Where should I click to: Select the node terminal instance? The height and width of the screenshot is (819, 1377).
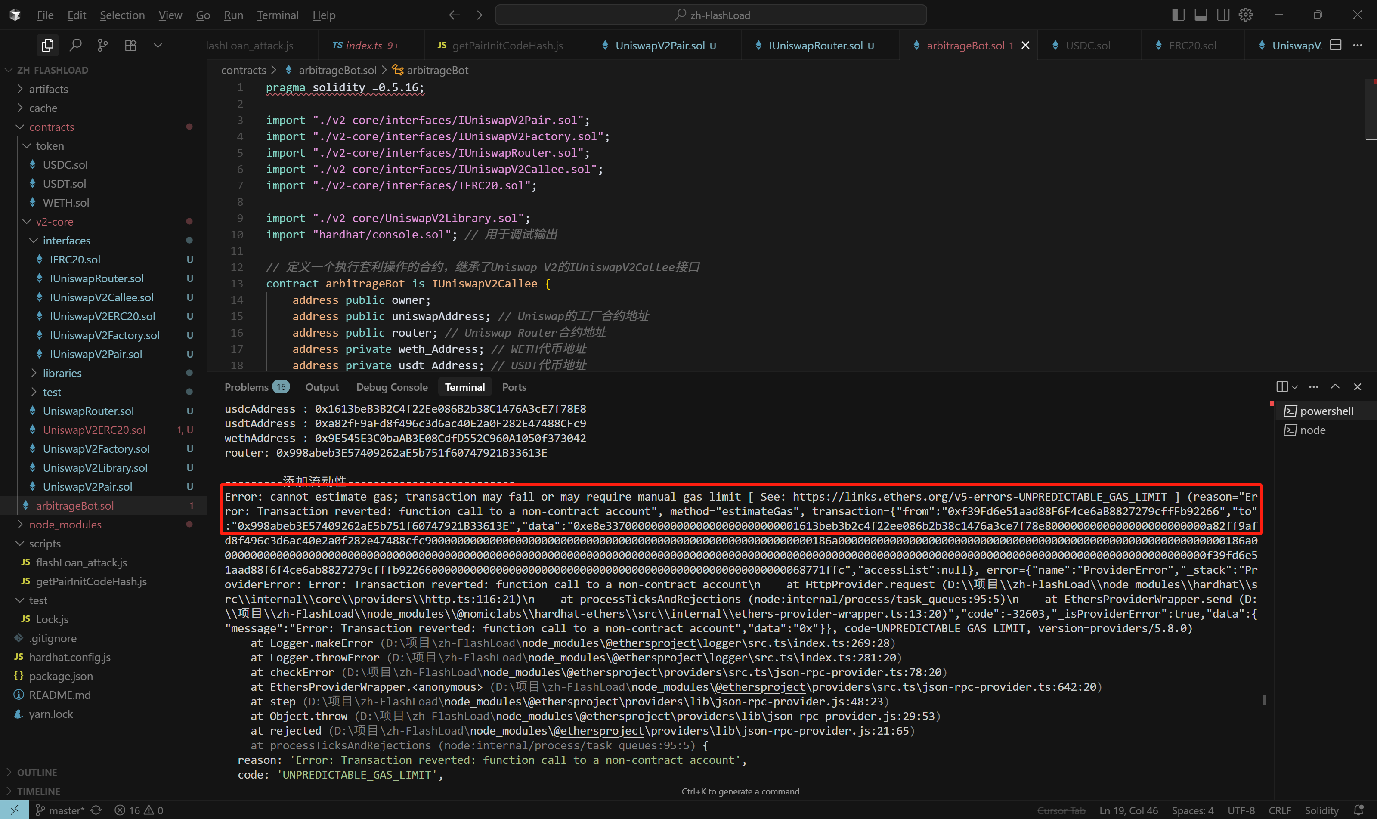point(1326,430)
